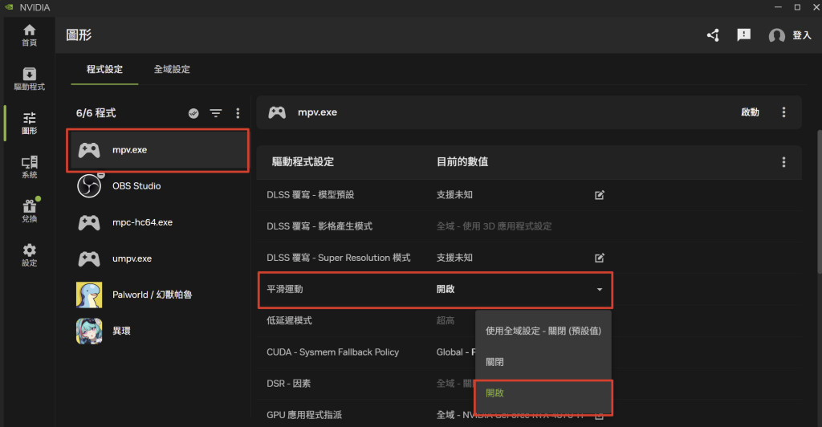Click the OBS Studio logo icon
822x427 pixels.
pos(89,186)
